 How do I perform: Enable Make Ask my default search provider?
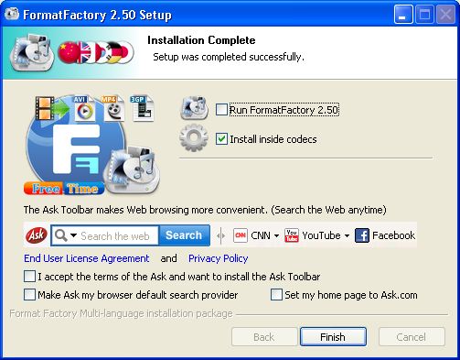[29, 295]
